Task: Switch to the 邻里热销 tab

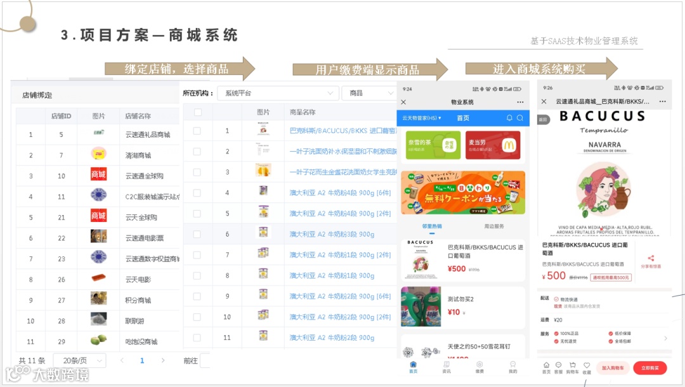Action: pyautogui.click(x=432, y=226)
